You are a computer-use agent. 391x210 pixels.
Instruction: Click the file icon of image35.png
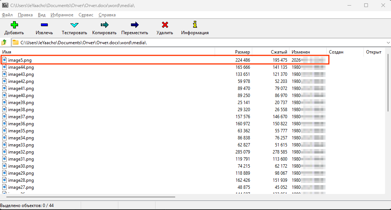pyautogui.click(x=4, y=130)
